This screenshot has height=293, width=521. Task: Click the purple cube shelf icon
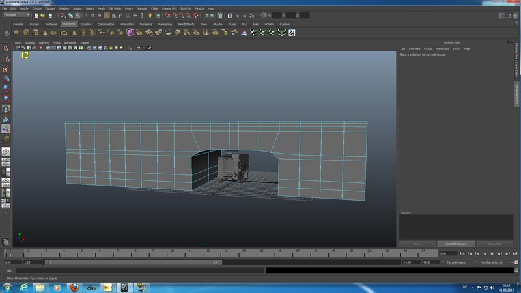pyautogui.click(x=130, y=32)
